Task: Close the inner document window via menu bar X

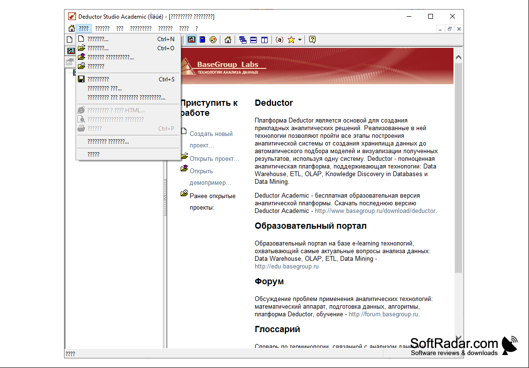Action: tap(459, 29)
